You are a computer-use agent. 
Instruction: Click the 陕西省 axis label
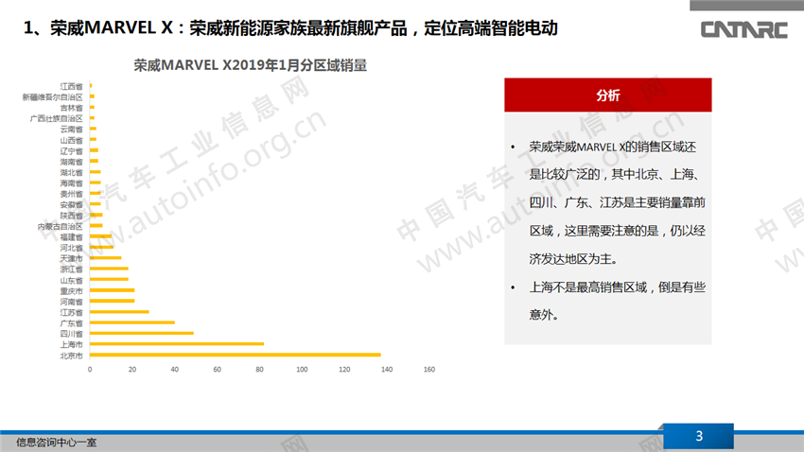(x=71, y=216)
